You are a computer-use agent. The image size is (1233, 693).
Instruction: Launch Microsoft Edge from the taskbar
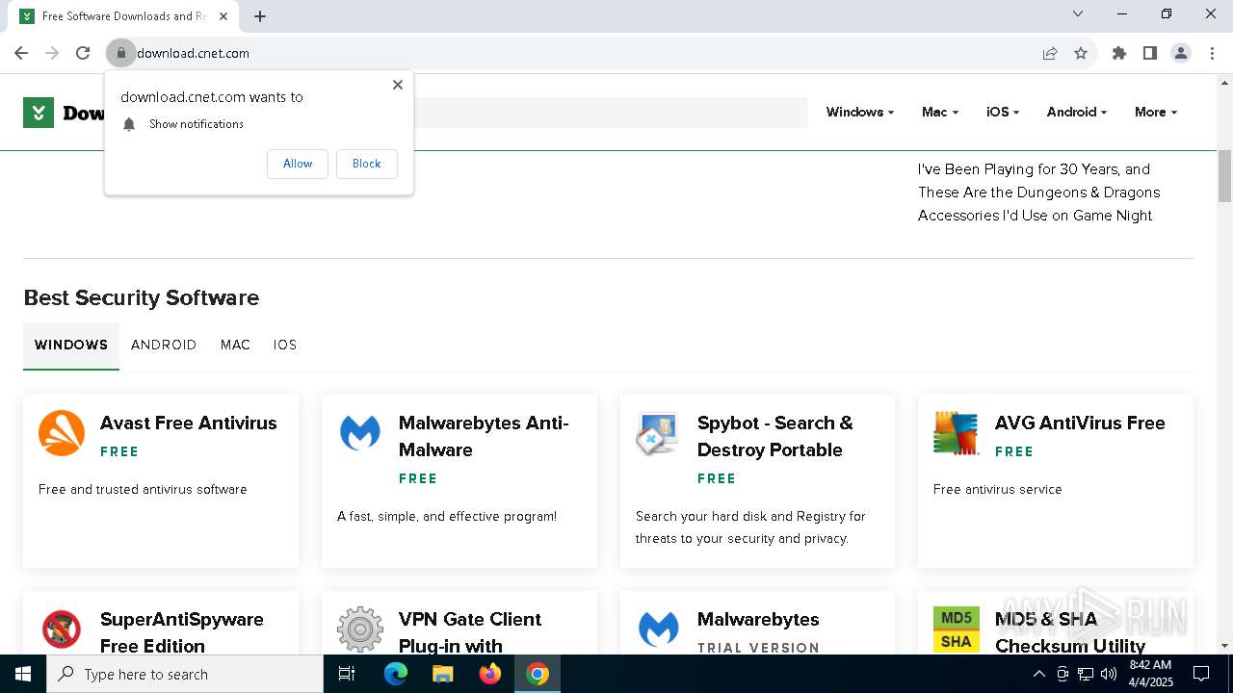tap(396, 674)
